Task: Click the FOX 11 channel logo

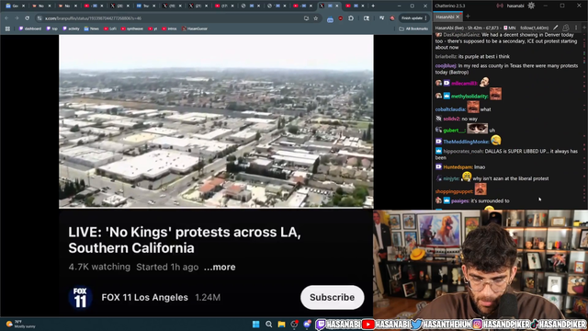Action: click(x=80, y=298)
